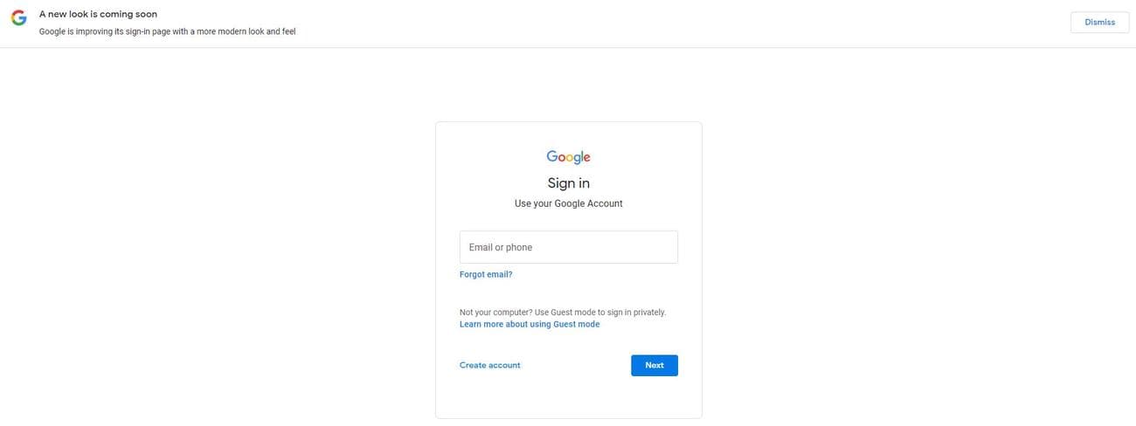The height and width of the screenshot is (426, 1136).
Task: Click the word "Account" in the card subtitle
Action: click(x=605, y=203)
